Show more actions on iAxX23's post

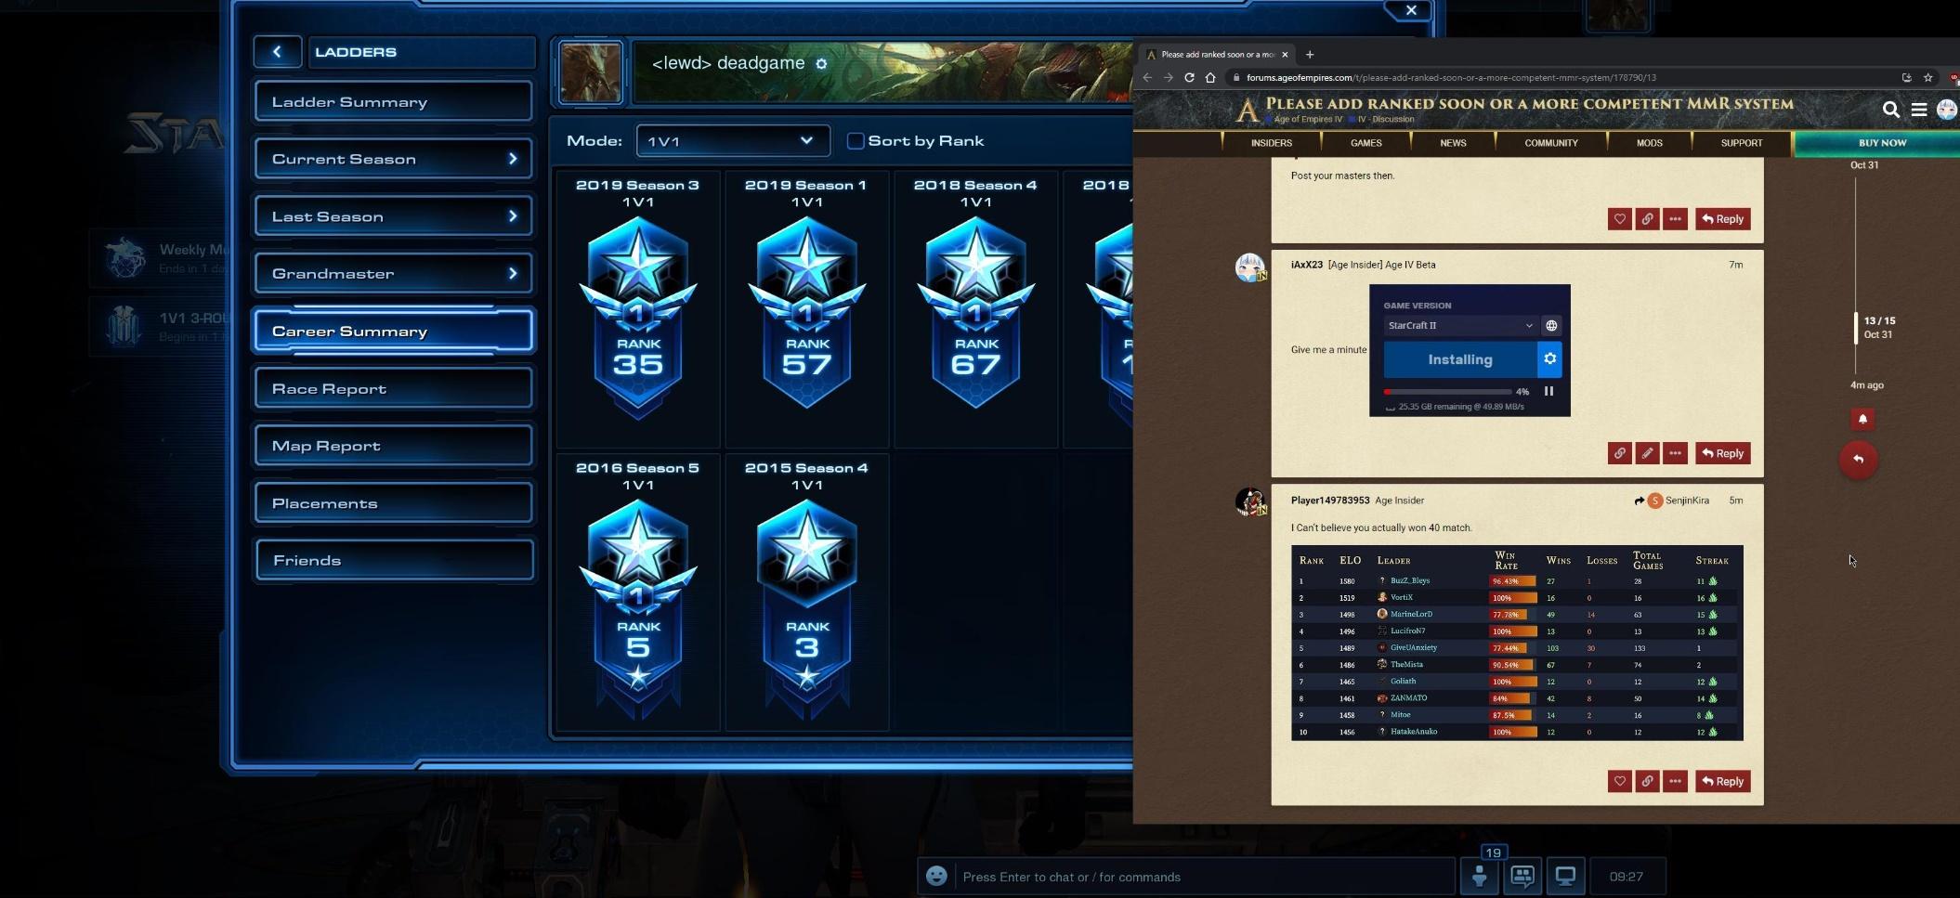pyautogui.click(x=1675, y=453)
